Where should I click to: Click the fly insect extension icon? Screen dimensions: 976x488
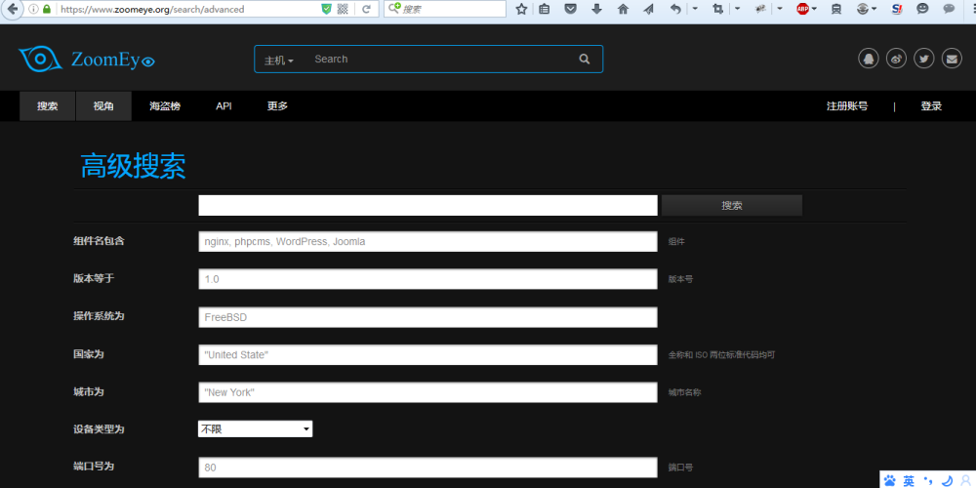point(760,9)
